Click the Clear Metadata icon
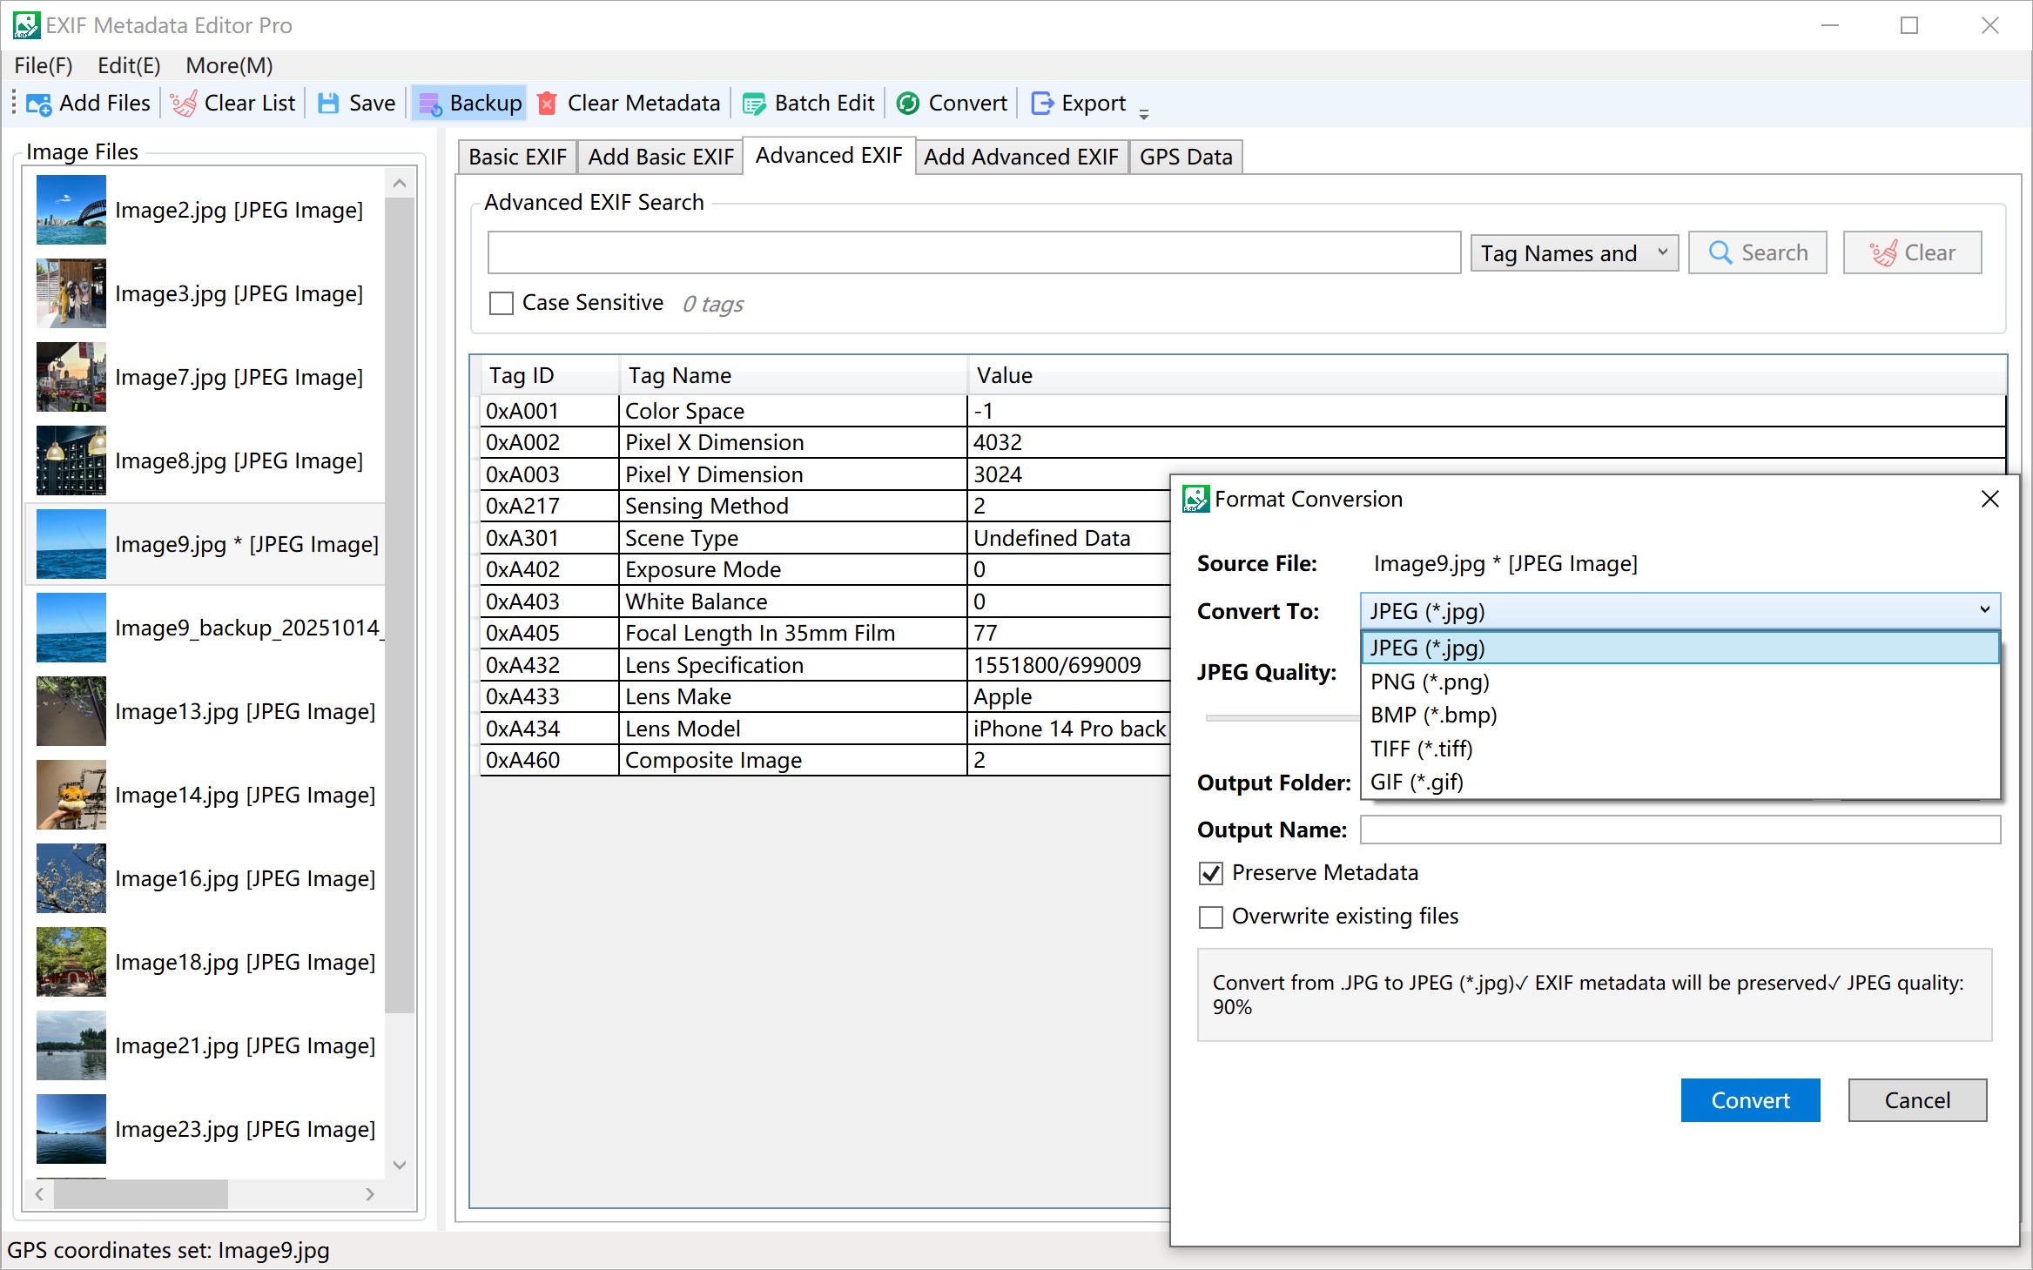 548,104
